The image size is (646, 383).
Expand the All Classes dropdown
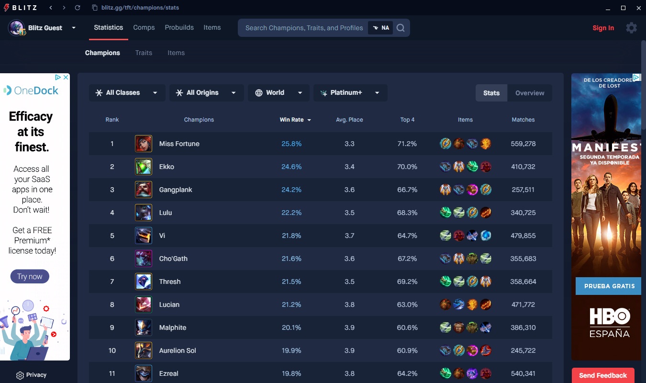(127, 93)
